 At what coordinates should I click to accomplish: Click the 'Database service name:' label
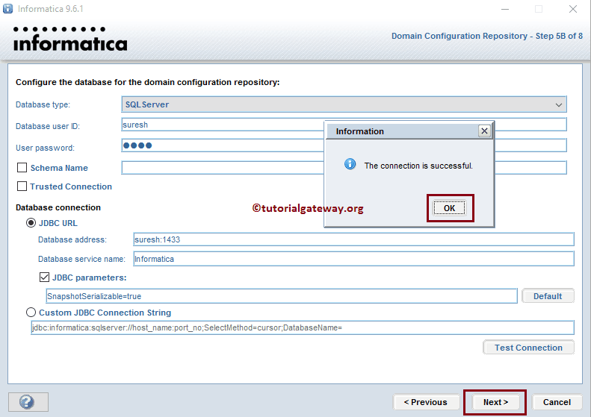coord(81,259)
